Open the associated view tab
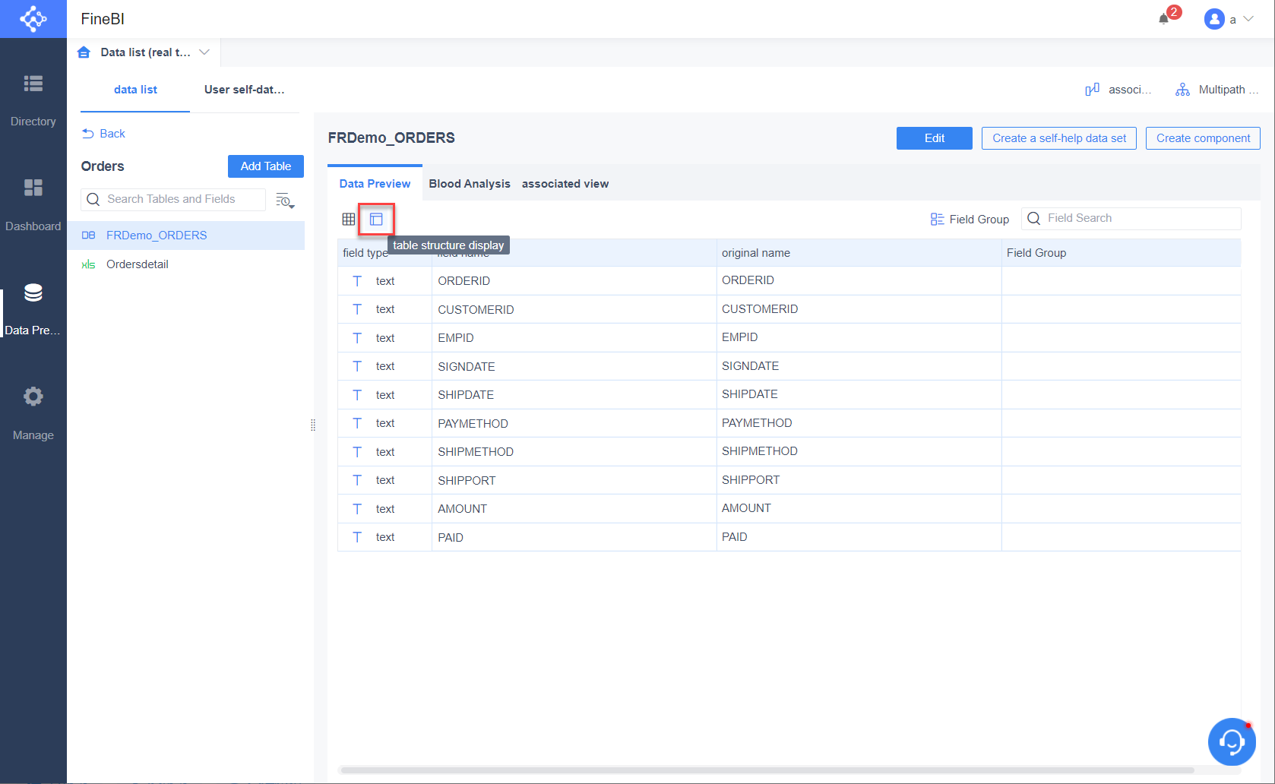Screen dimensions: 1275x784 [565, 184]
